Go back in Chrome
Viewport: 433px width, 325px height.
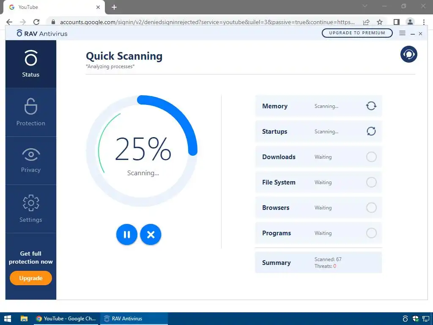[9, 22]
